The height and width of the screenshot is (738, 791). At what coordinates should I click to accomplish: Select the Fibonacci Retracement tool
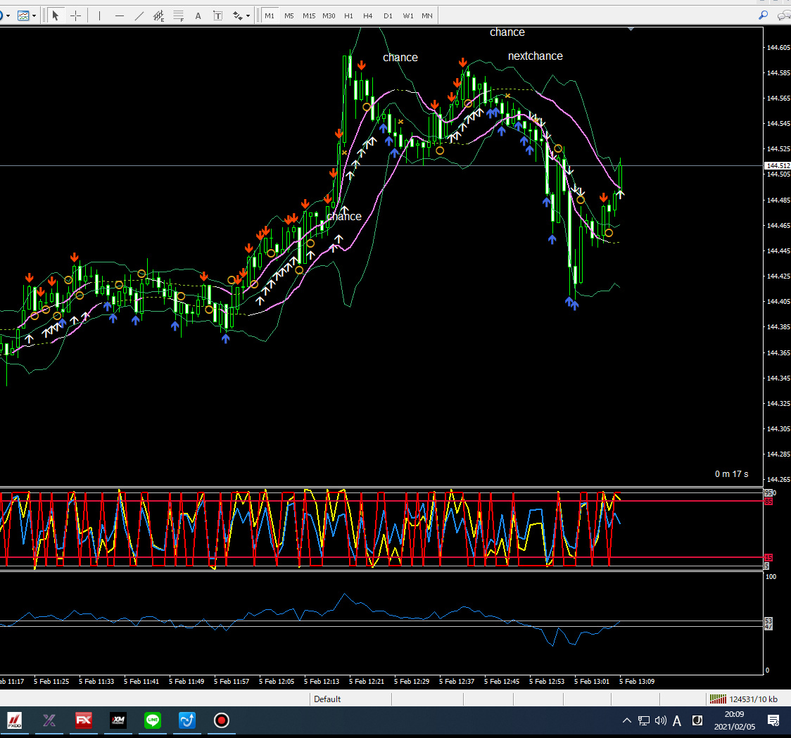179,15
